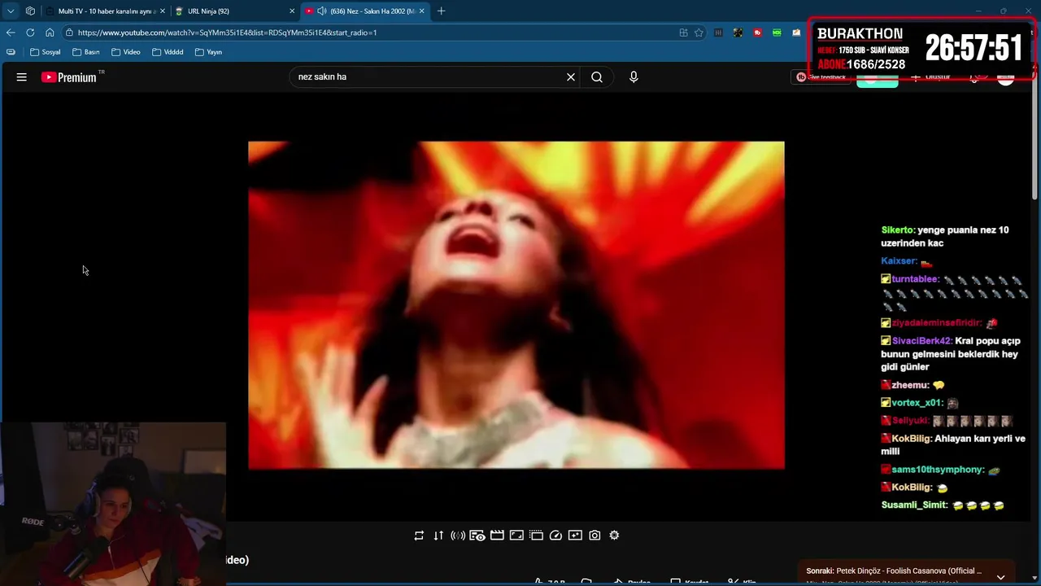Click chat username Sikerto
Screen dimensions: 1041x586
pos(898,230)
